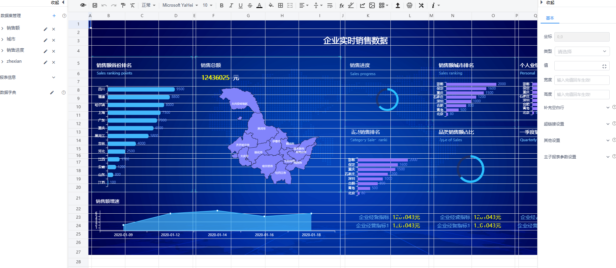Open the Microsoft YaHei font dropdown
The height and width of the screenshot is (268, 616).
(x=180, y=5)
